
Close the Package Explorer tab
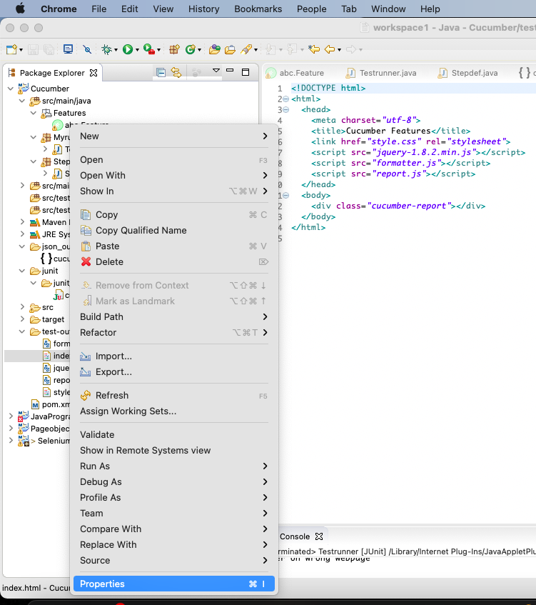[x=93, y=73]
